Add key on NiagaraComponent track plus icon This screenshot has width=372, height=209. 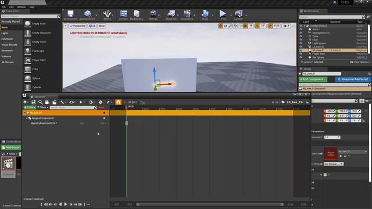click(x=104, y=118)
